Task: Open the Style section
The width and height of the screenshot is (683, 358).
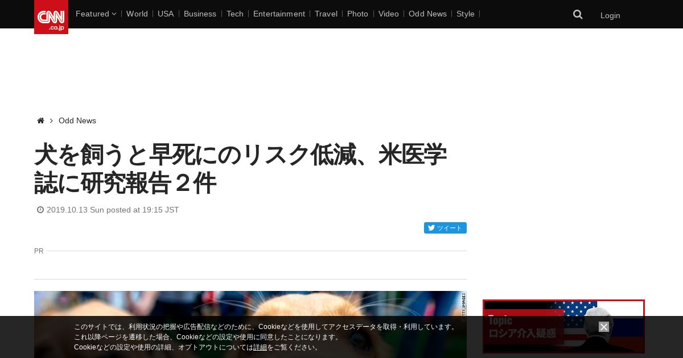Action: [466, 14]
